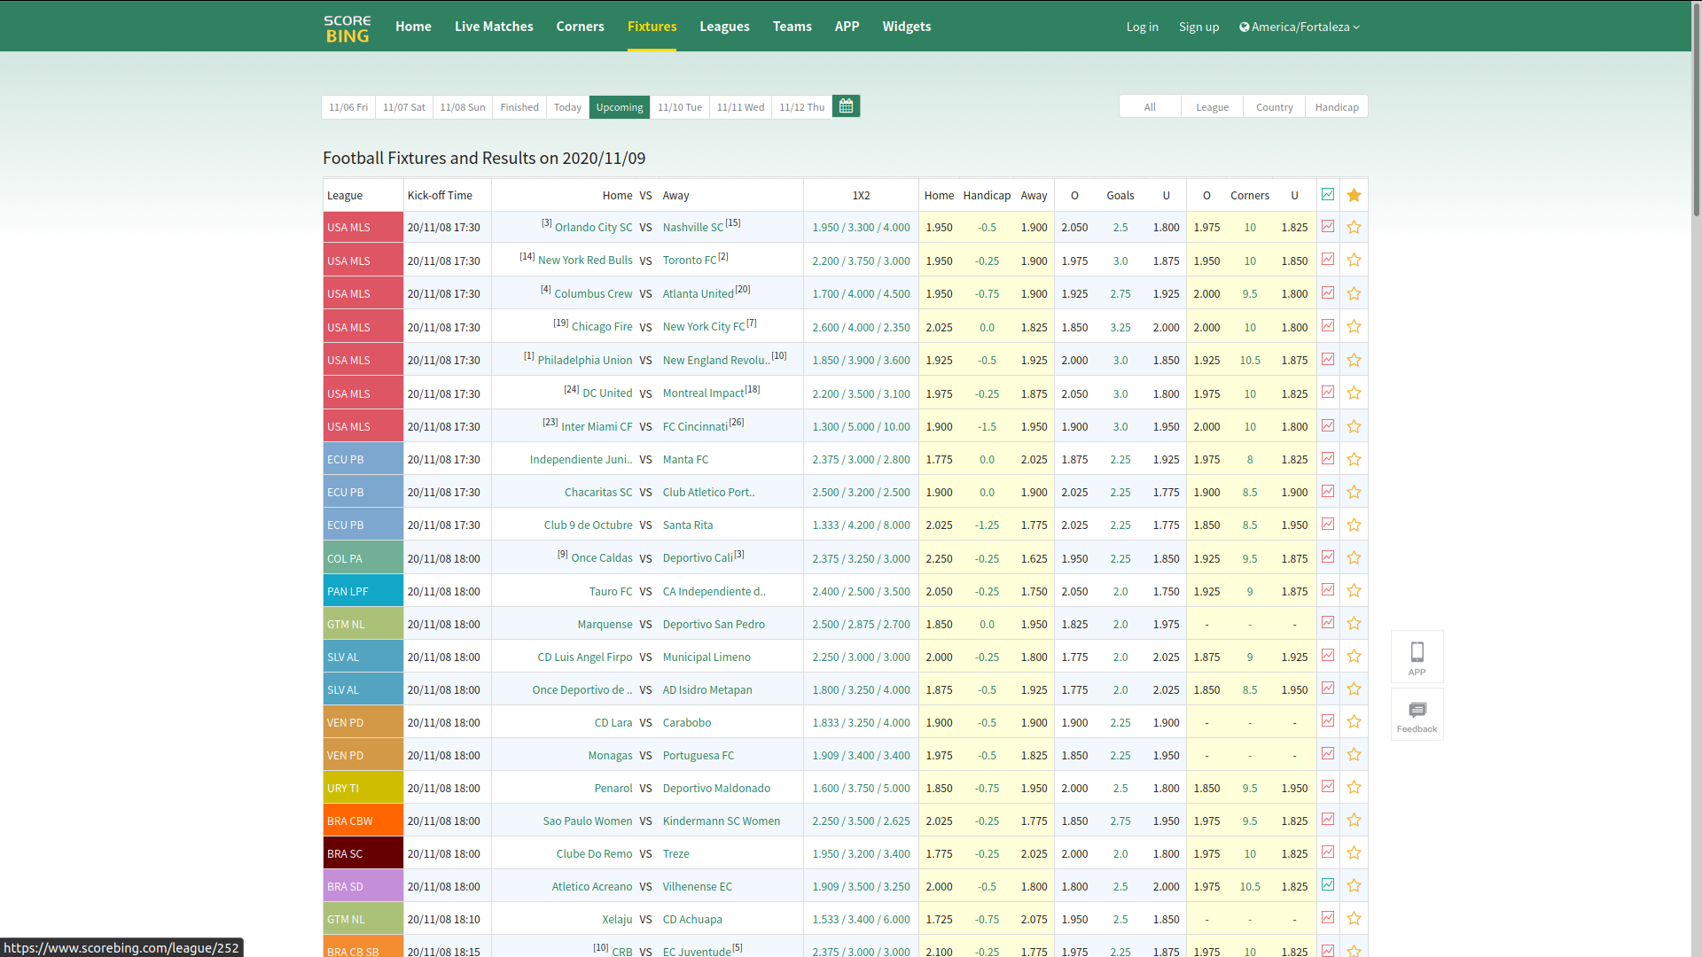Open the Corners menu item
This screenshot has width=1702, height=957.
tap(580, 27)
